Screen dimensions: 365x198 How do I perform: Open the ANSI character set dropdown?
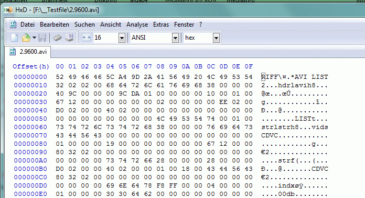pos(175,38)
